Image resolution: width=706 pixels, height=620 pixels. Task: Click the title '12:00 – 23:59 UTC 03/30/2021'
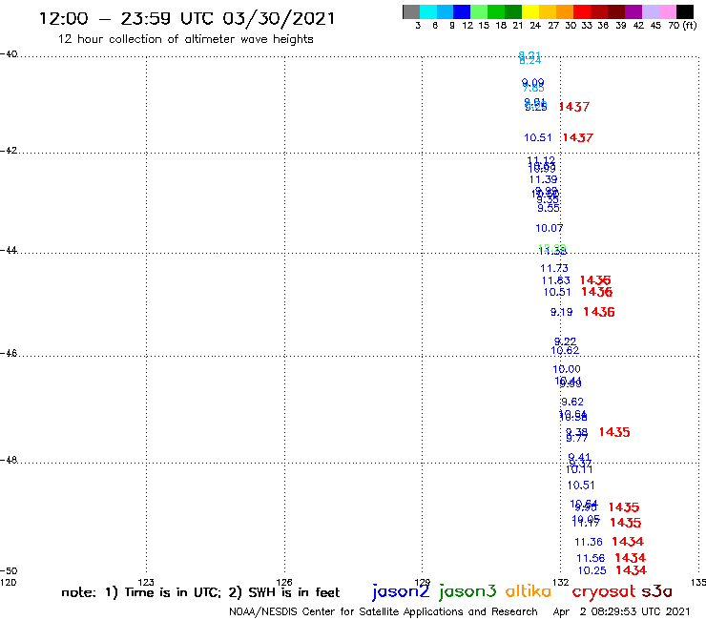pyautogui.click(x=187, y=18)
